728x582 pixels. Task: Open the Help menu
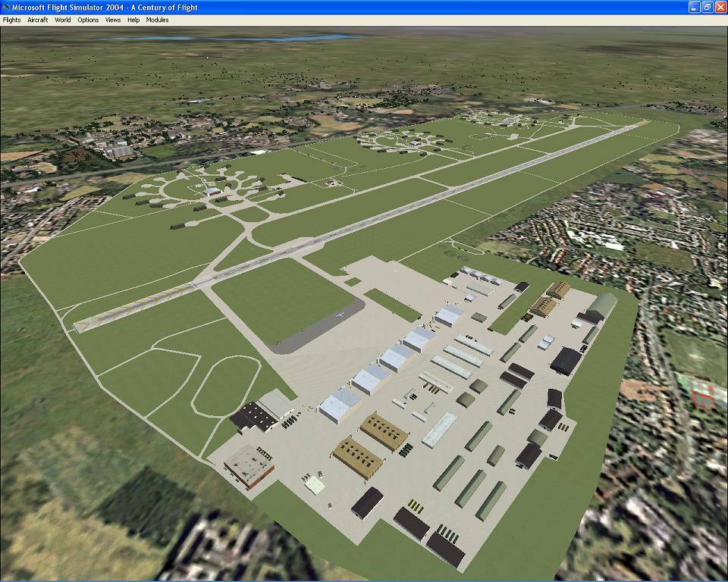(133, 20)
